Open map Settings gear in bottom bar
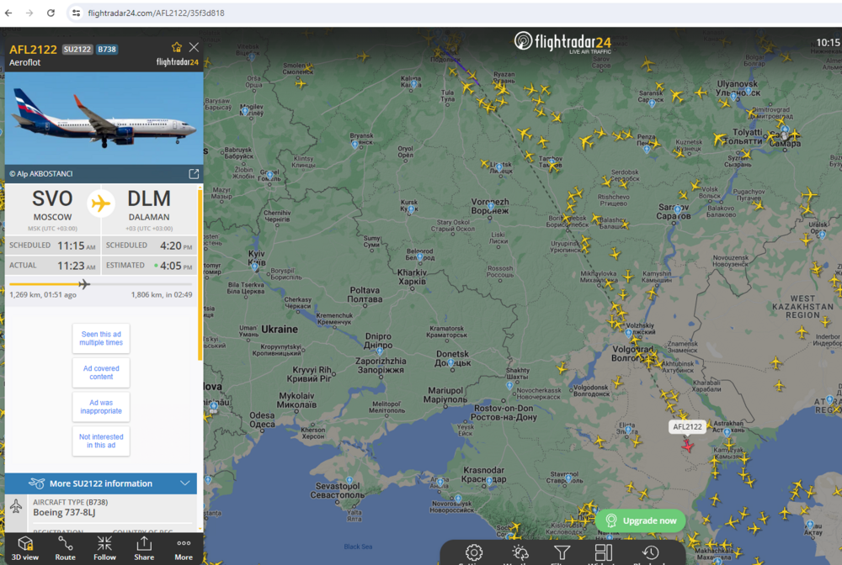 [473, 552]
